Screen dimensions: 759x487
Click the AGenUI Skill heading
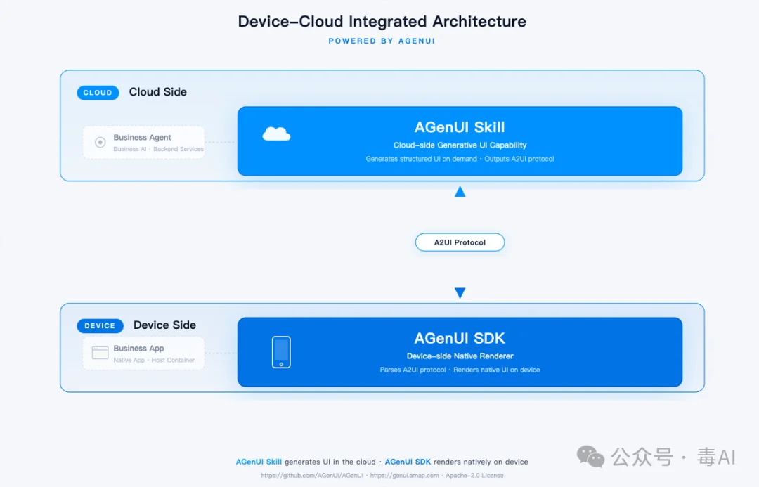point(460,127)
